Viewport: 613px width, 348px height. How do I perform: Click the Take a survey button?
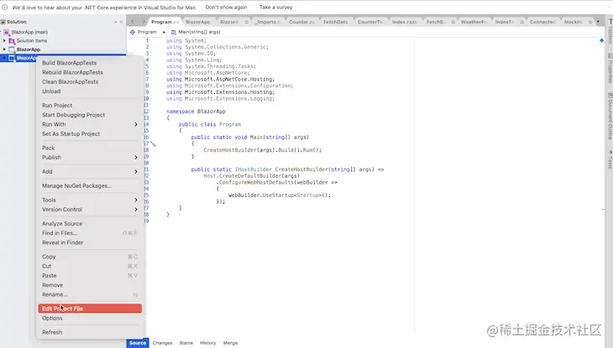pyautogui.click(x=276, y=7)
